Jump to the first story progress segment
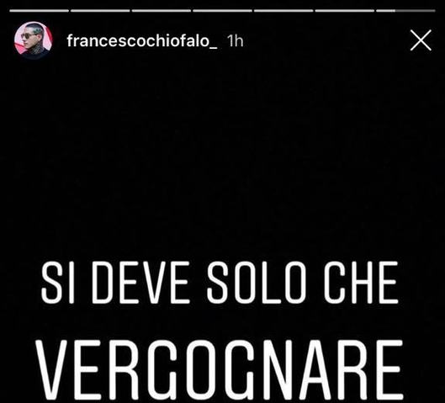 (x=40, y=11)
